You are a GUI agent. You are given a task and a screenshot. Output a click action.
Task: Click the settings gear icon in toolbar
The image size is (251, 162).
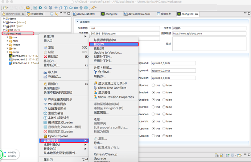coord(40,8)
